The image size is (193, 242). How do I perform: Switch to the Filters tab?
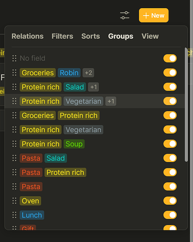click(x=62, y=36)
